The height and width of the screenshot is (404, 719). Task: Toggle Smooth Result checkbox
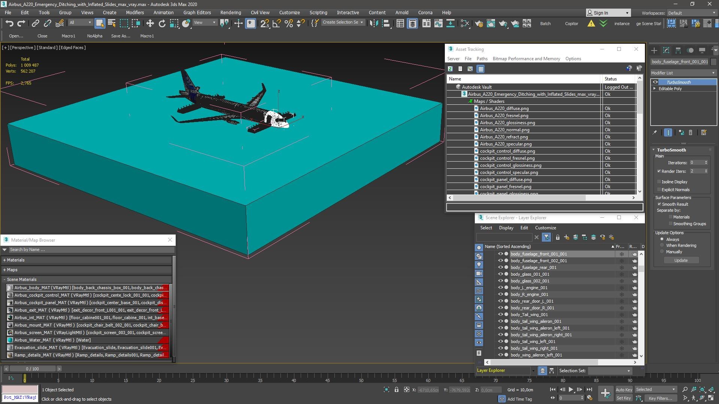point(659,204)
